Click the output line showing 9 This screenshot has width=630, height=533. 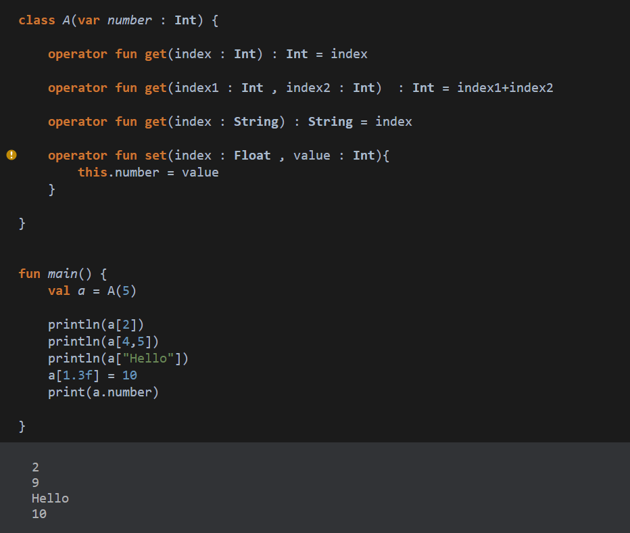(35, 483)
